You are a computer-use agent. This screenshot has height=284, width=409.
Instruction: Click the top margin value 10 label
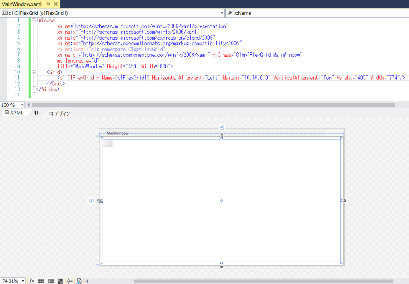(x=222, y=127)
